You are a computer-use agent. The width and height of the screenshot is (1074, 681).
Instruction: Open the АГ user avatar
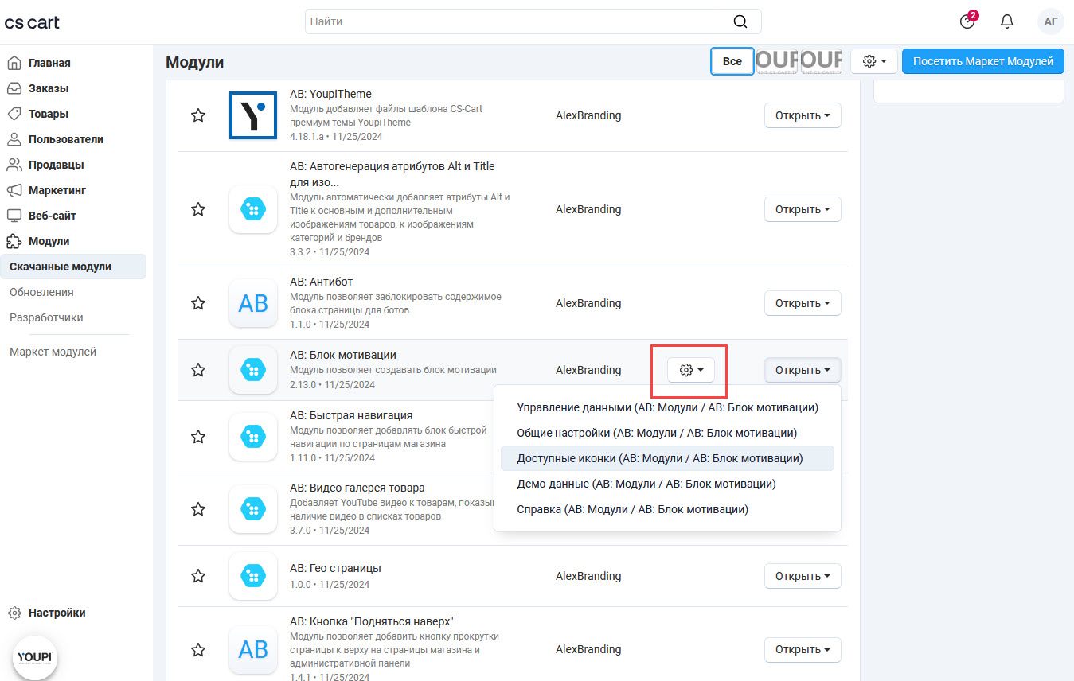[1050, 21]
